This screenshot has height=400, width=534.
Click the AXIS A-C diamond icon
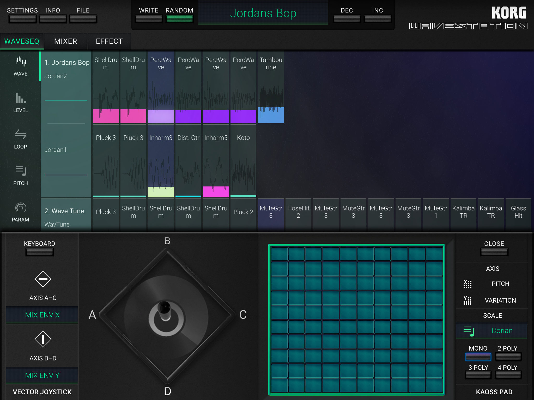click(x=43, y=279)
